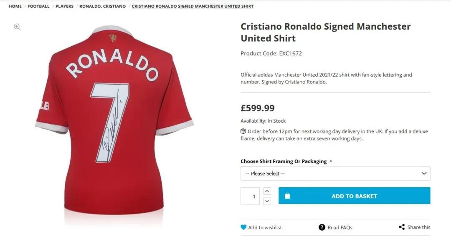Open the FOOTBALL breadcrumb link

click(x=38, y=6)
